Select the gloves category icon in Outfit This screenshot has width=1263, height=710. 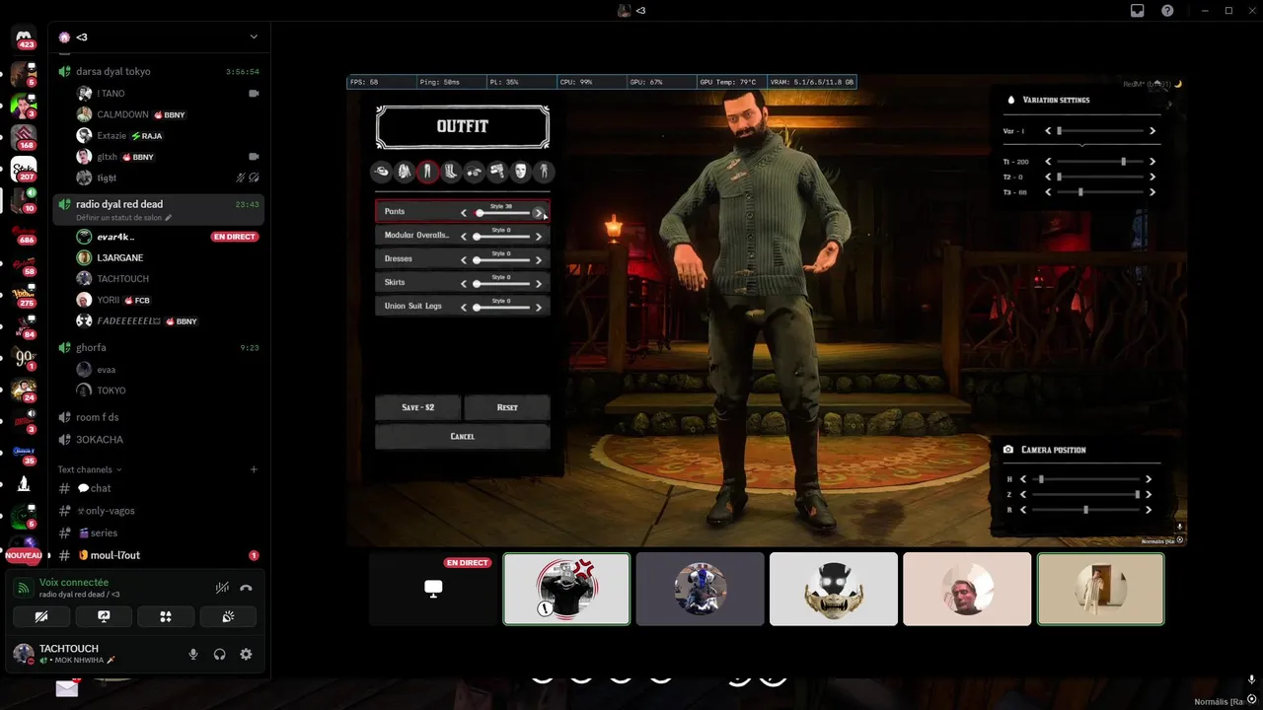(x=497, y=172)
